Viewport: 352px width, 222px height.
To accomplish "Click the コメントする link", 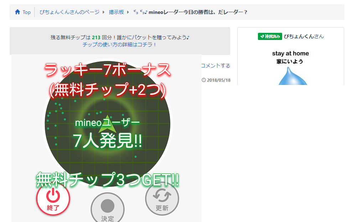I will [x=216, y=66].
